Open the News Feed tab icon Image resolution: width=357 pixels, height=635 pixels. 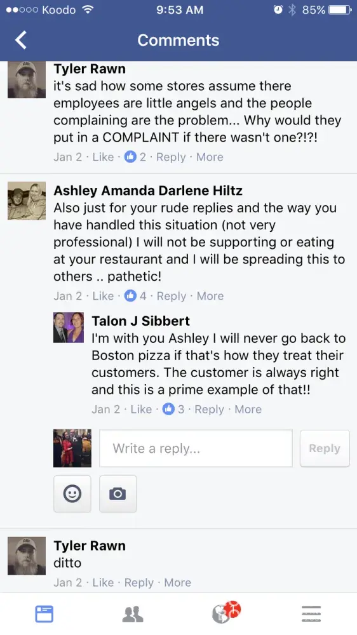[x=44, y=614]
